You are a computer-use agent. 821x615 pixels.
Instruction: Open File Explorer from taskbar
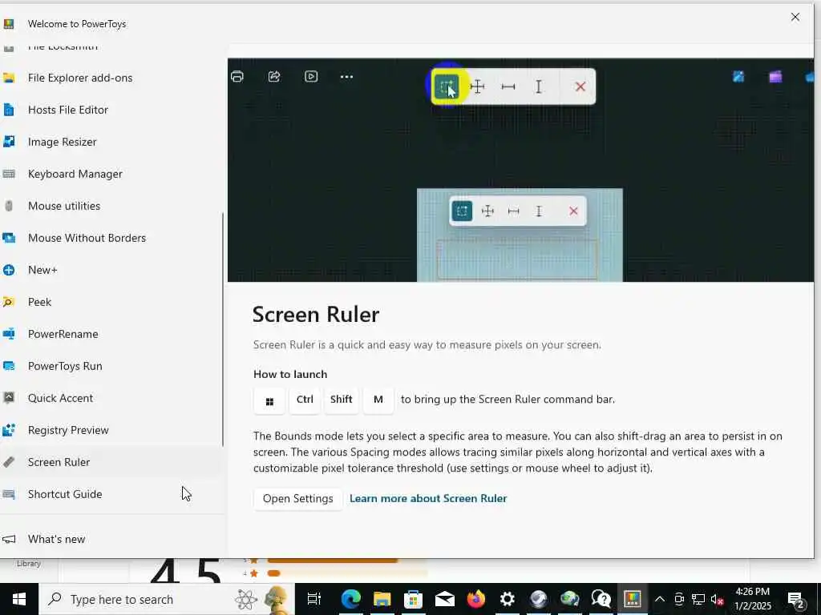382,599
